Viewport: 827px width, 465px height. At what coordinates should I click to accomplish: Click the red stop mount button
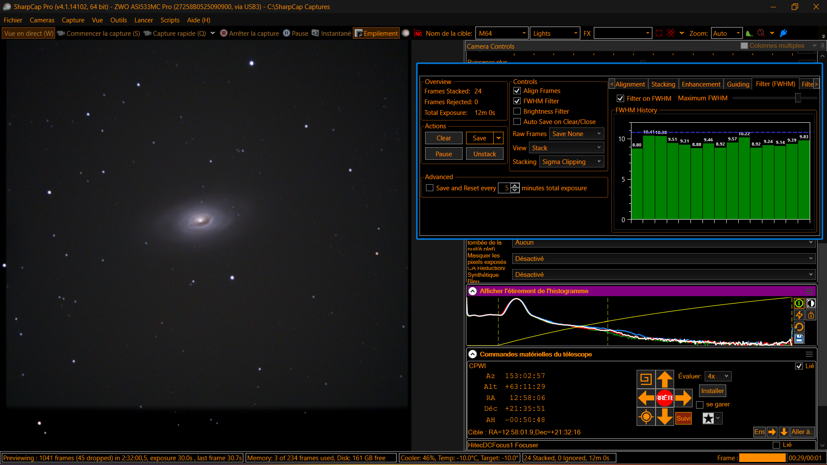tap(665, 398)
